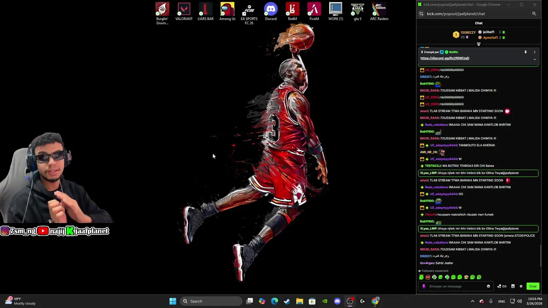Open the Windows Start menu

point(173,301)
